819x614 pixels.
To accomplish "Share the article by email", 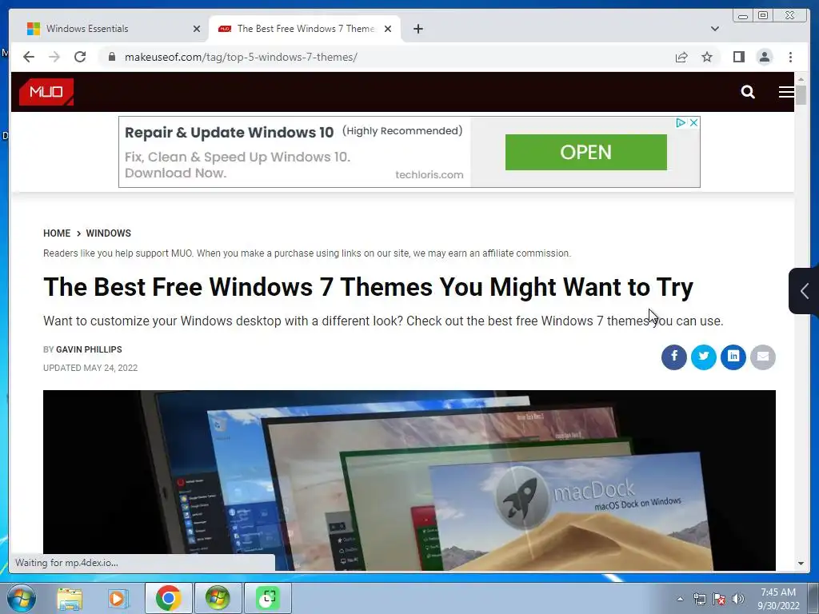I will (x=763, y=357).
